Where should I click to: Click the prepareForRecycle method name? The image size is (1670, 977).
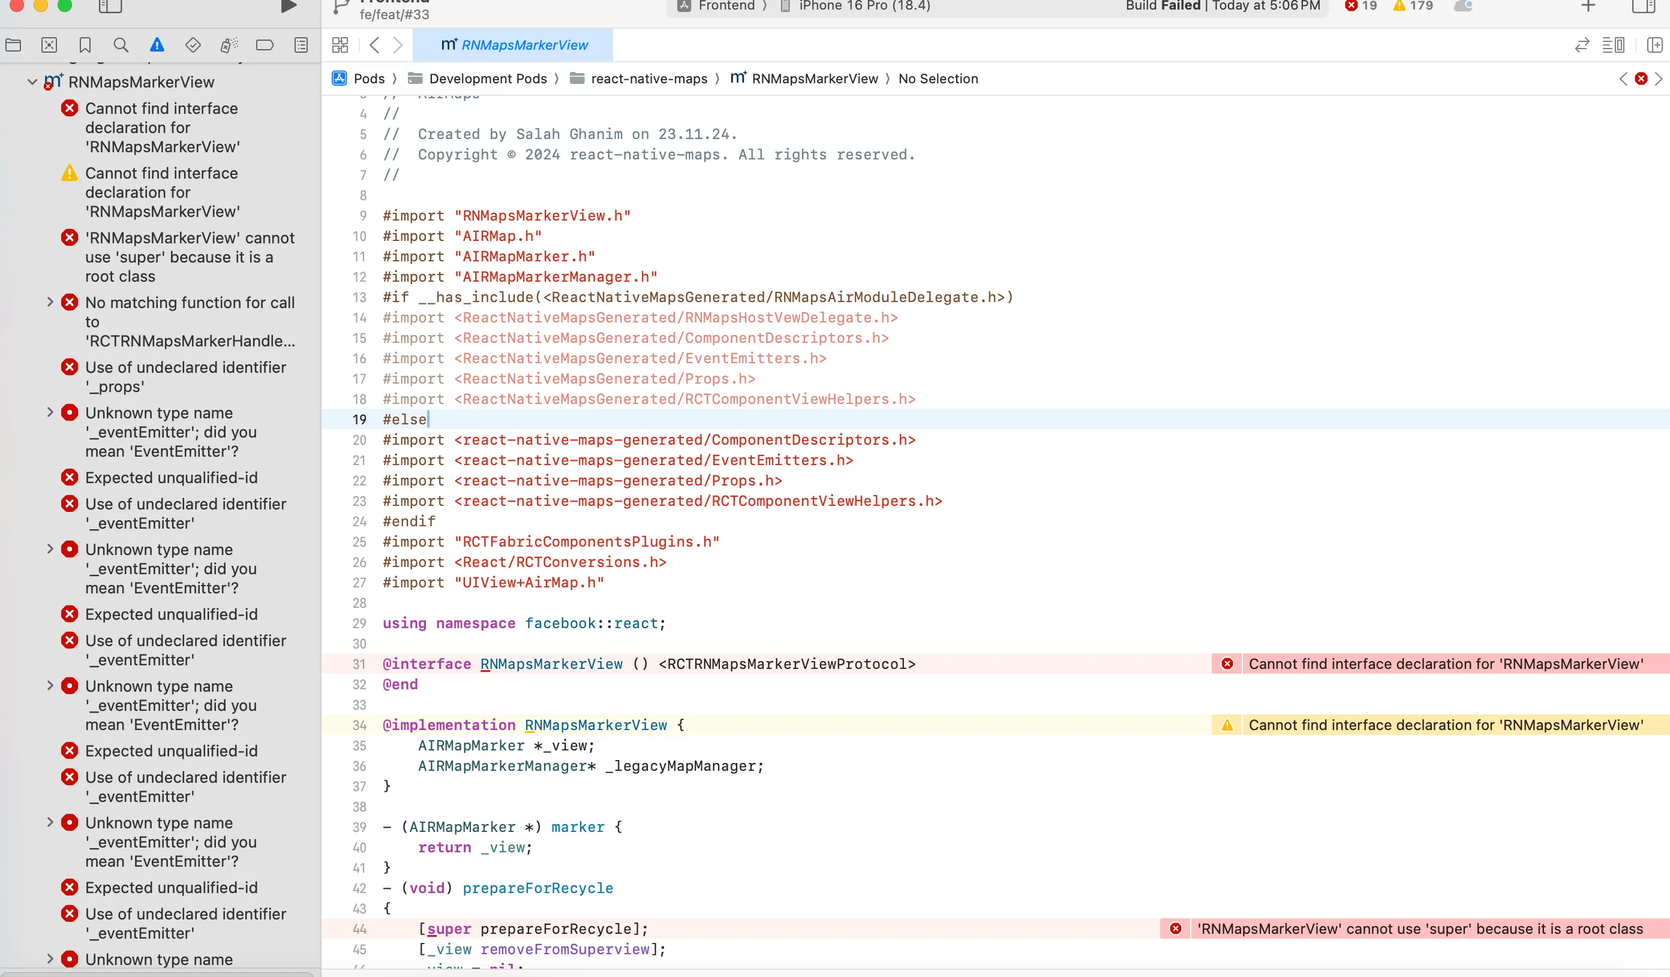[x=537, y=888]
